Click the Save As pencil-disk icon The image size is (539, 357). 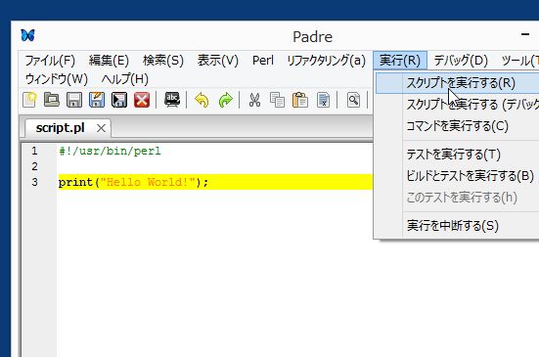pos(97,100)
